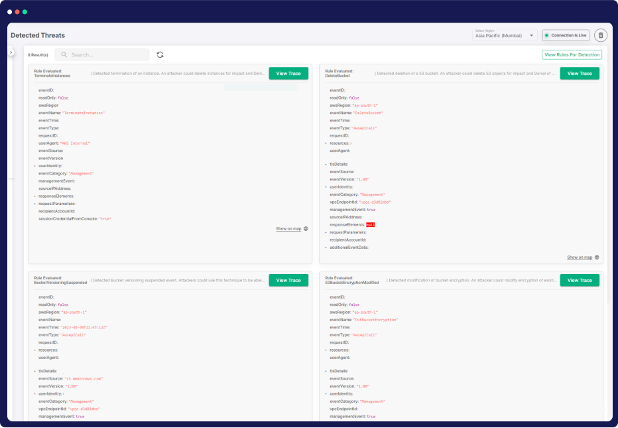Expand tlsDetails in DeleteBucket card
This screenshot has height=428, width=618.
326,164
